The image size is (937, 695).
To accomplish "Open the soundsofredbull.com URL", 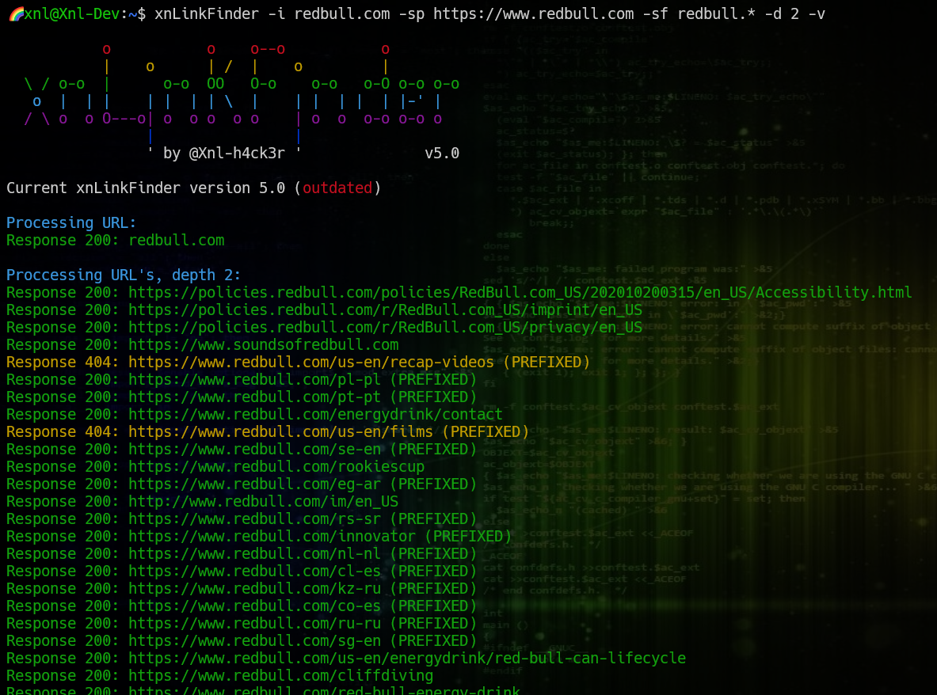I will (264, 344).
